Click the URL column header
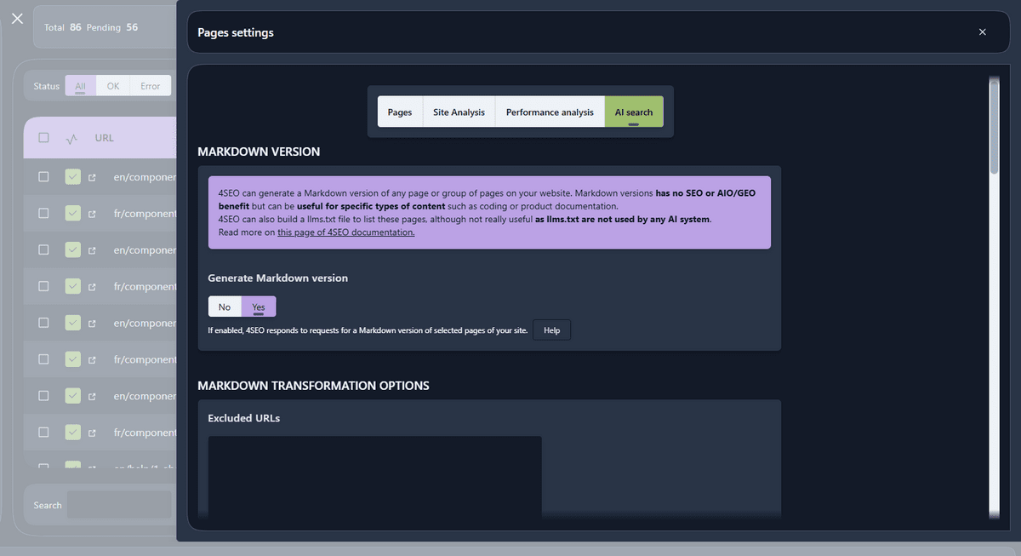This screenshot has width=1021, height=556. coord(105,138)
